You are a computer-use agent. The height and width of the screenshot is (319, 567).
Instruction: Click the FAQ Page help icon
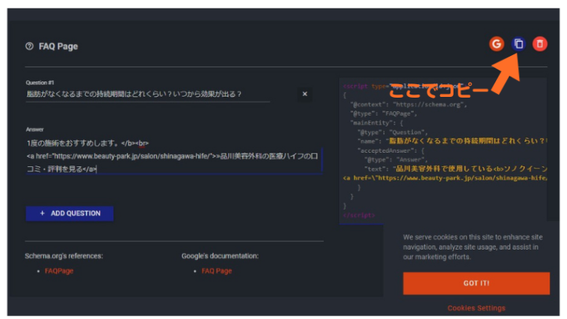30,46
